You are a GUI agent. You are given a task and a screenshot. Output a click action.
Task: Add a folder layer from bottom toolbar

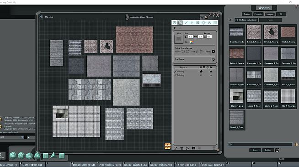pyautogui.click(x=193, y=148)
